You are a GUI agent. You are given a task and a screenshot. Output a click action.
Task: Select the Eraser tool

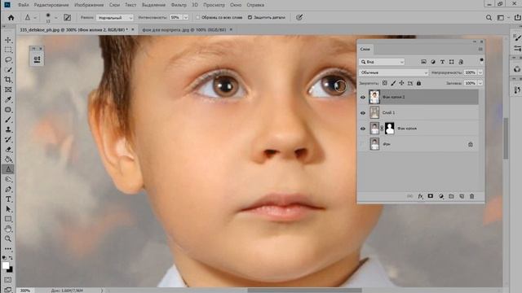(x=8, y=150)
